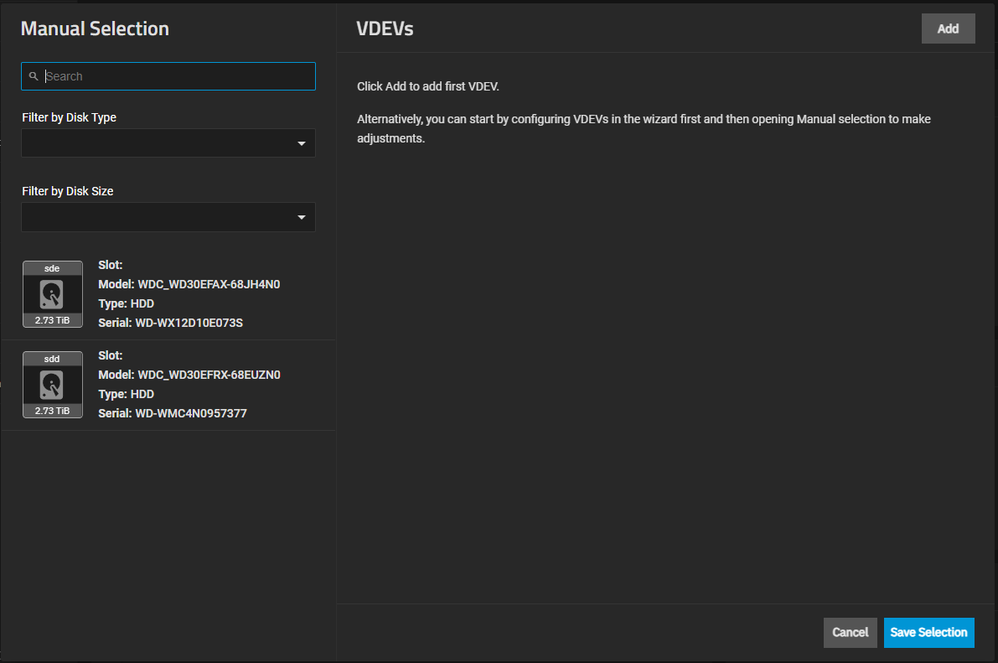This screenshot has width=998, height=663.
Task: Expand the Filter by Disk Size arrow
Action: (x=302, y=218)
